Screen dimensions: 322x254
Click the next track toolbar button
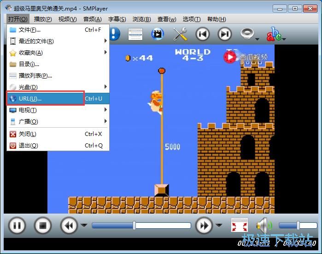[x=225, y=34]
